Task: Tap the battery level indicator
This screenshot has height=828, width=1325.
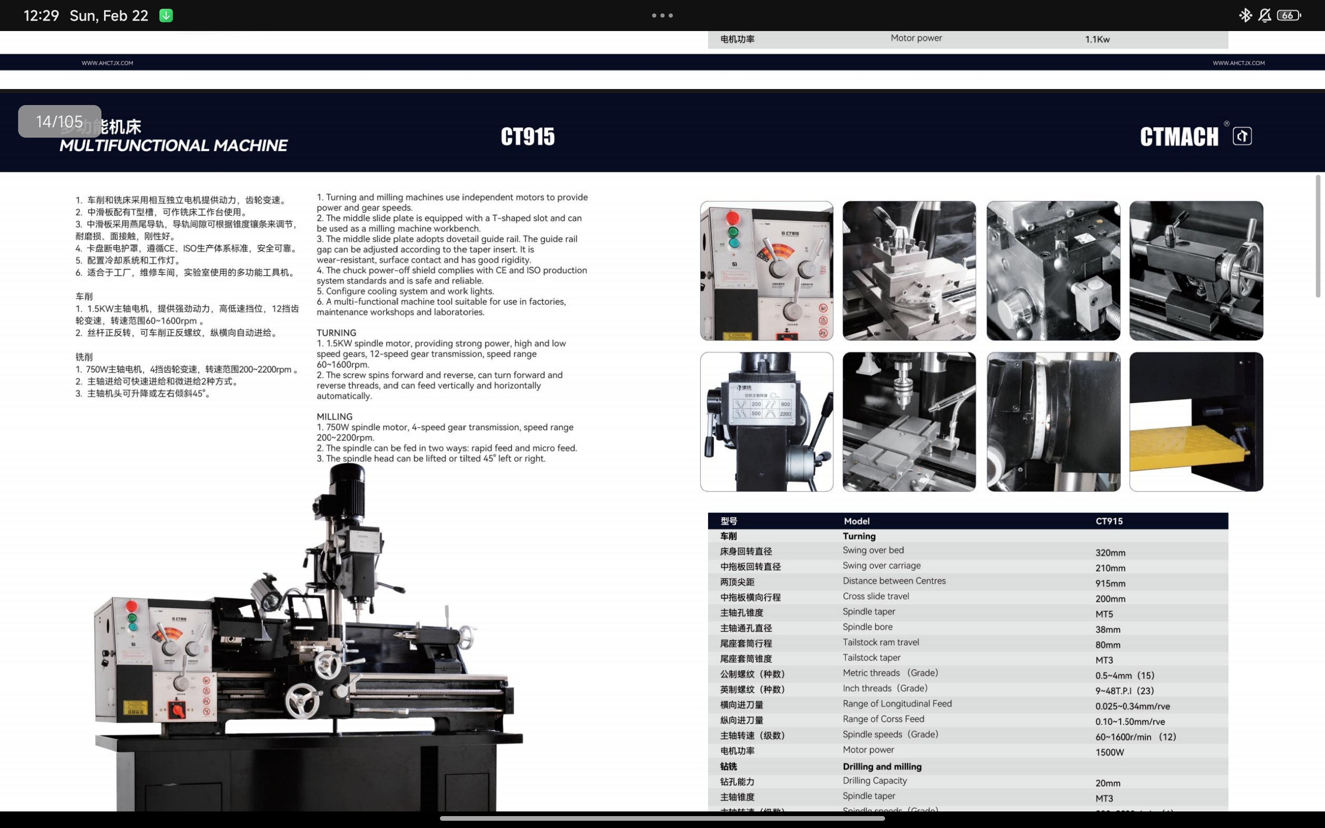Action: click(1288, 16)
